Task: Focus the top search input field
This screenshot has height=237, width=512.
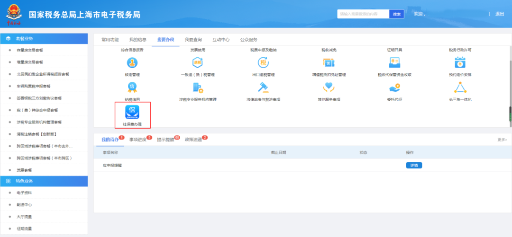Action: click(x=363, y=14)
